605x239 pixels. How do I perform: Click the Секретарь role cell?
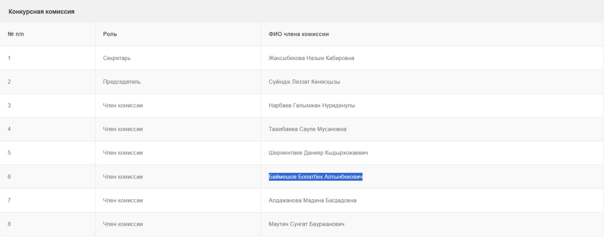tap(117, 58)
